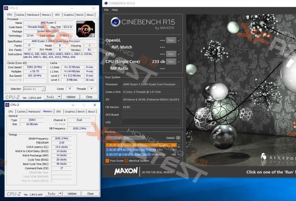The image size is (296, 201).
Task: Click the CAS# Latency value 14.0 clocks
Action: (62, 147)
